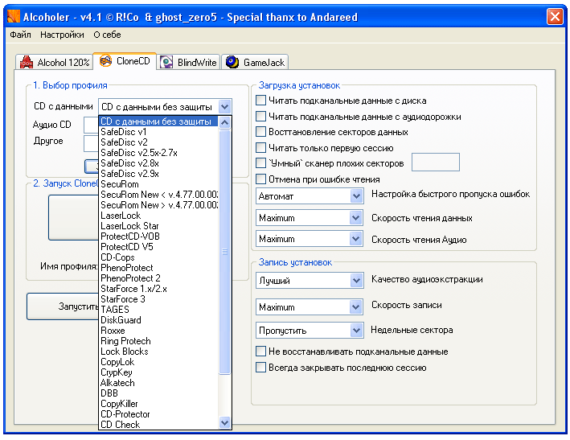Select 'ProtectCD-VOB' profile
Image resolution: width=570 pixels, height=440 pixels.
click(x=159, y=236)
